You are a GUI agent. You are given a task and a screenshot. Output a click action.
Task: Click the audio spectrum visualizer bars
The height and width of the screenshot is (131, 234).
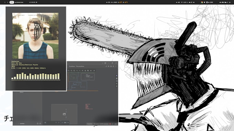(35, 76)
